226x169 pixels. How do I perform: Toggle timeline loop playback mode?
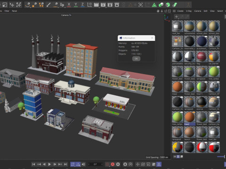tap(73, 164)
